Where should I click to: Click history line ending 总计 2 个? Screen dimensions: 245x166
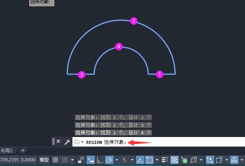pos(113,117)
